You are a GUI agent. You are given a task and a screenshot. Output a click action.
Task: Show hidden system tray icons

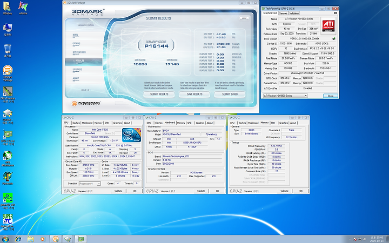(x=350, y=239)
